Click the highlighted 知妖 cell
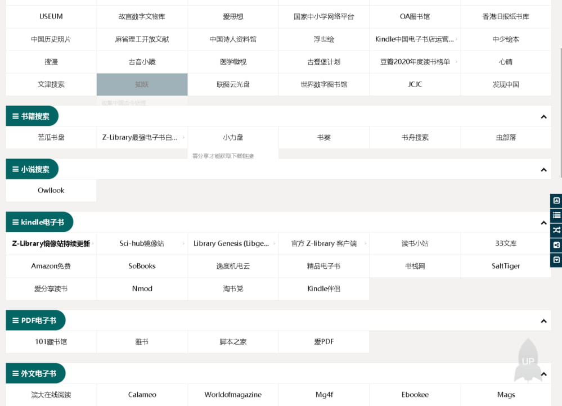The width and height of the screenshot is (562, 406). [142, 84]
